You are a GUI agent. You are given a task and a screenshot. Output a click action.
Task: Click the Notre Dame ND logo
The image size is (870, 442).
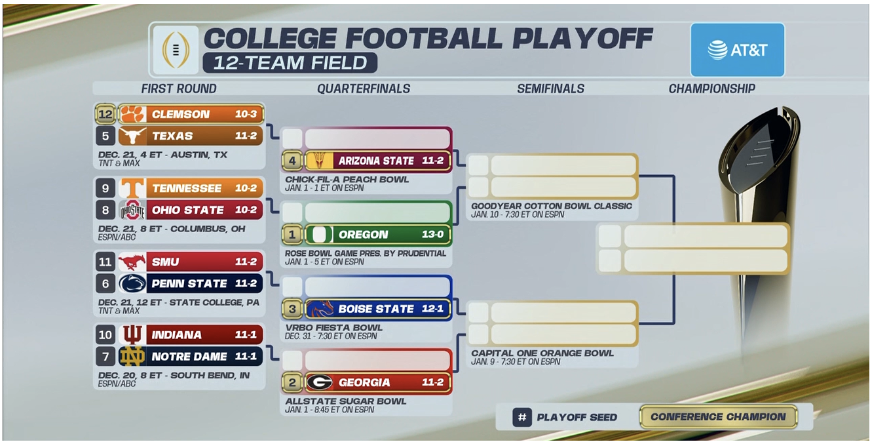click(132, 357)
